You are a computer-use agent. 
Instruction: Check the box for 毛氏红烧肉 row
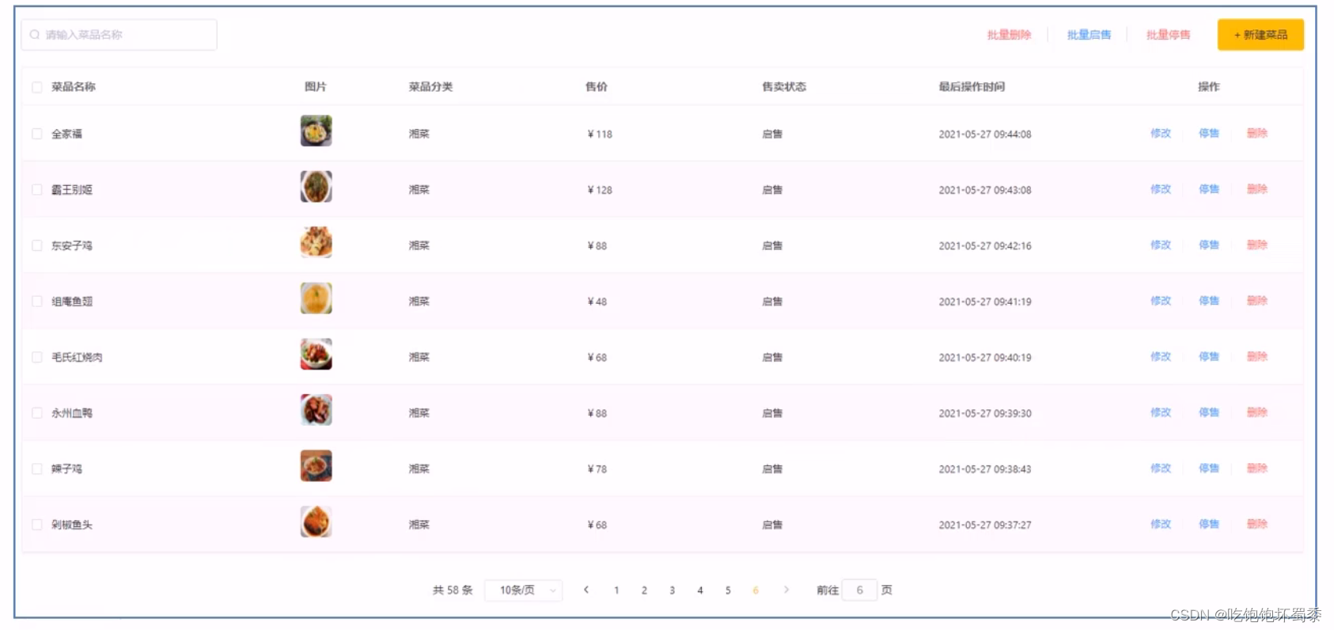point(37,357)
